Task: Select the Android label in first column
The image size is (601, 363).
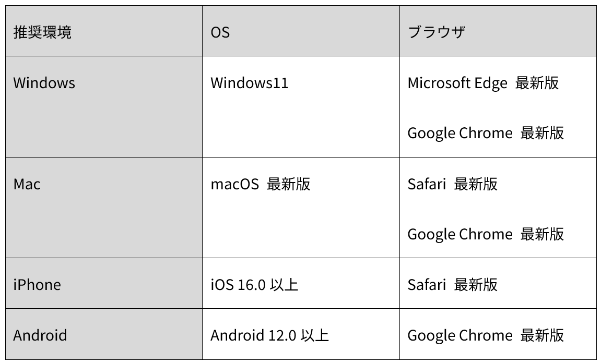Action: [x=40, y=335]
